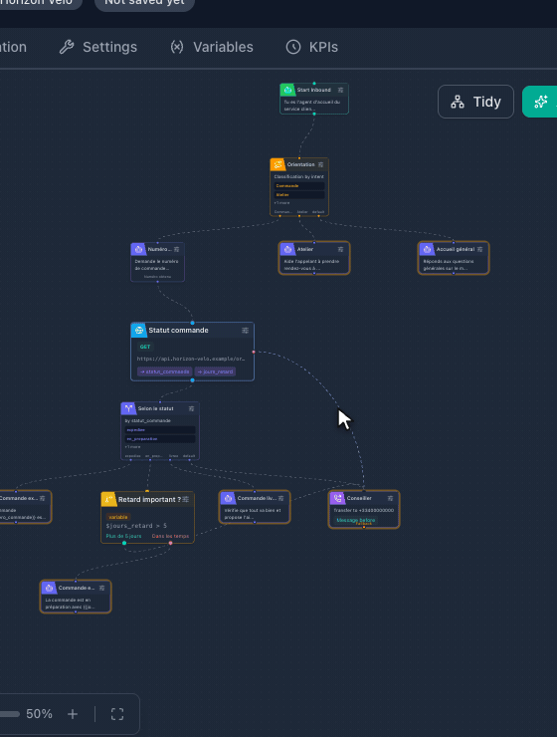Click the Tidy layout button

[x=475, y=102]
